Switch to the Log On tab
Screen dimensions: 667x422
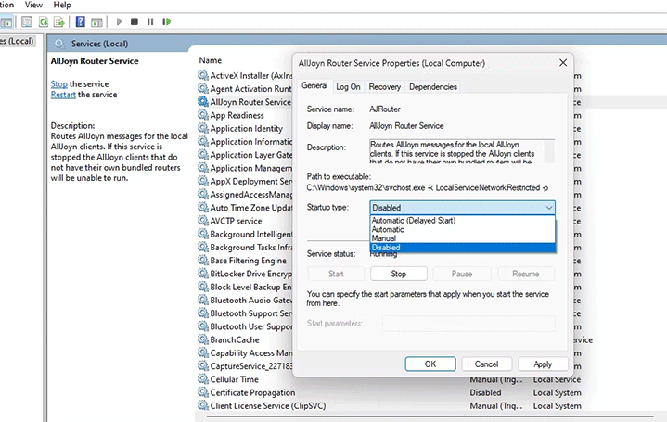(348, 87)
